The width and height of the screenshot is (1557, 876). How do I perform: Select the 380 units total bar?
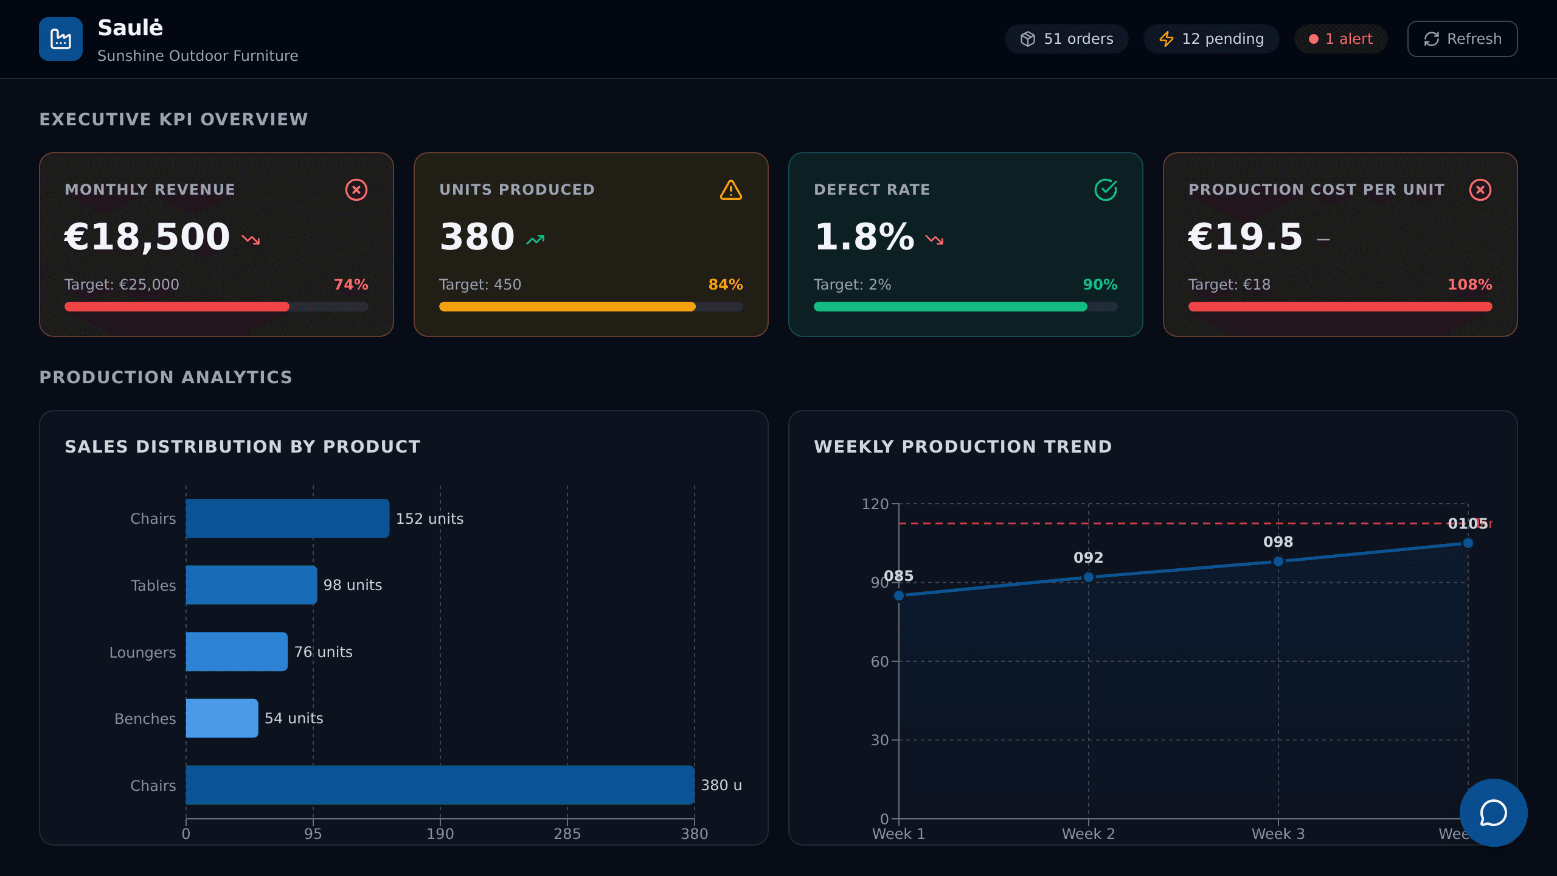(440, 785)
